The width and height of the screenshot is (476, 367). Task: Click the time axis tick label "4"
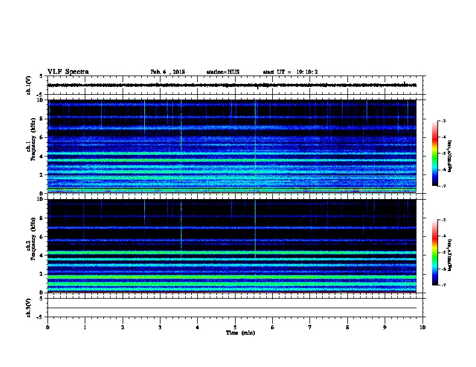pos(198,327)
